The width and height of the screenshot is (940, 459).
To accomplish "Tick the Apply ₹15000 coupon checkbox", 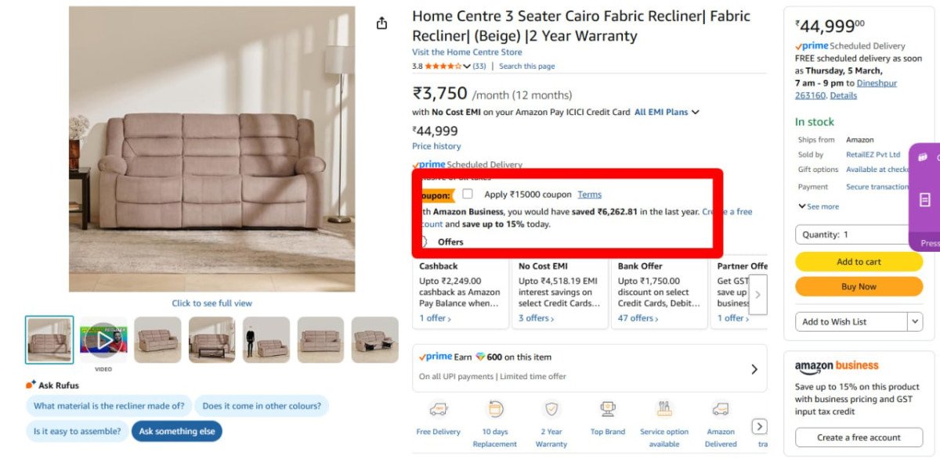I will [468, 194].
